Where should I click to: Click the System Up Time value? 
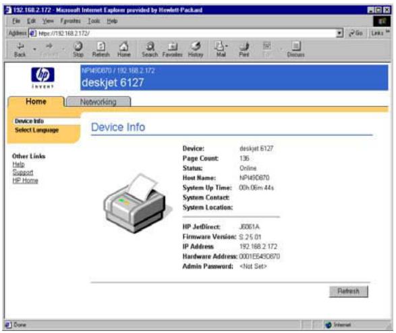[x=256, y=188]
